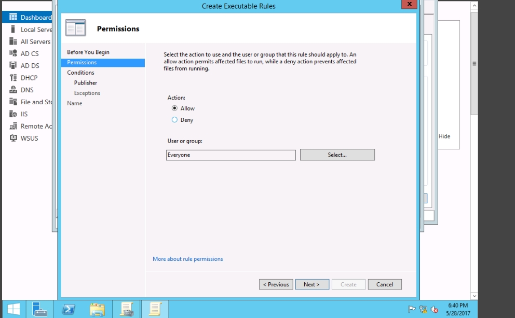Choose the Deny action radio button

click(x=175, y=120)
